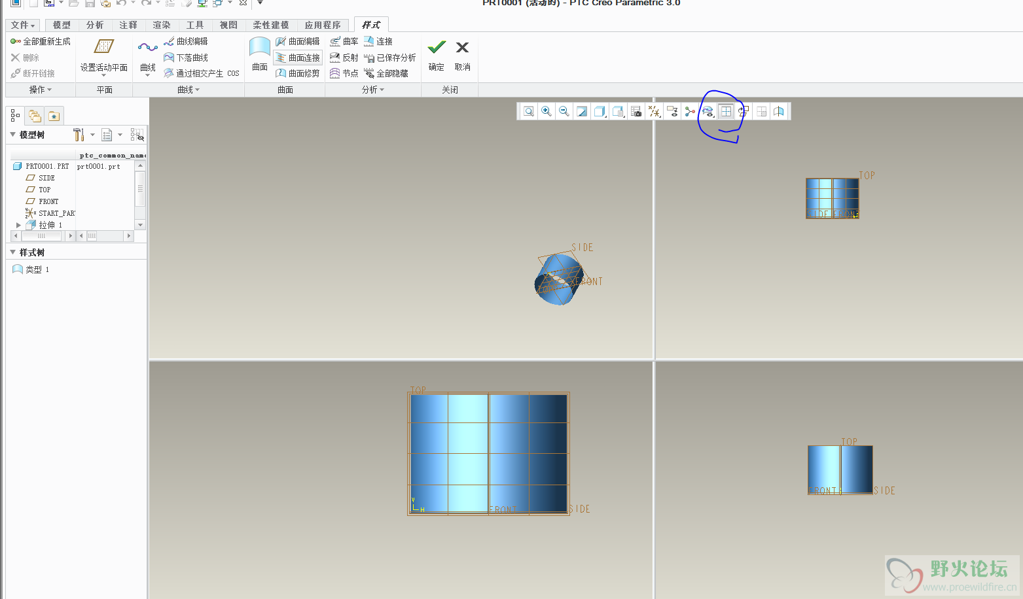Switch to the 工具 tab

(x=195, y=25)
